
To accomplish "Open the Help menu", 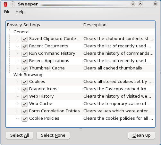I will pyautogui.click(x=20, y=12).
